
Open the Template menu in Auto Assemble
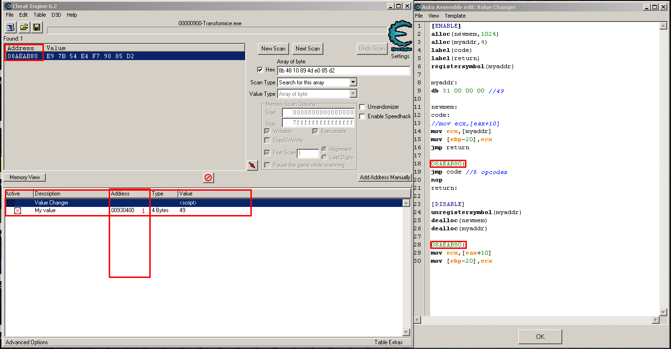pos(455,16)
